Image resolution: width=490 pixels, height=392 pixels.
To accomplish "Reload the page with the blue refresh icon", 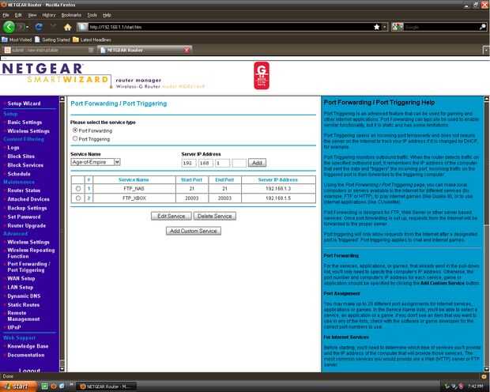I will pyautogui.click(x=39, y=27).
